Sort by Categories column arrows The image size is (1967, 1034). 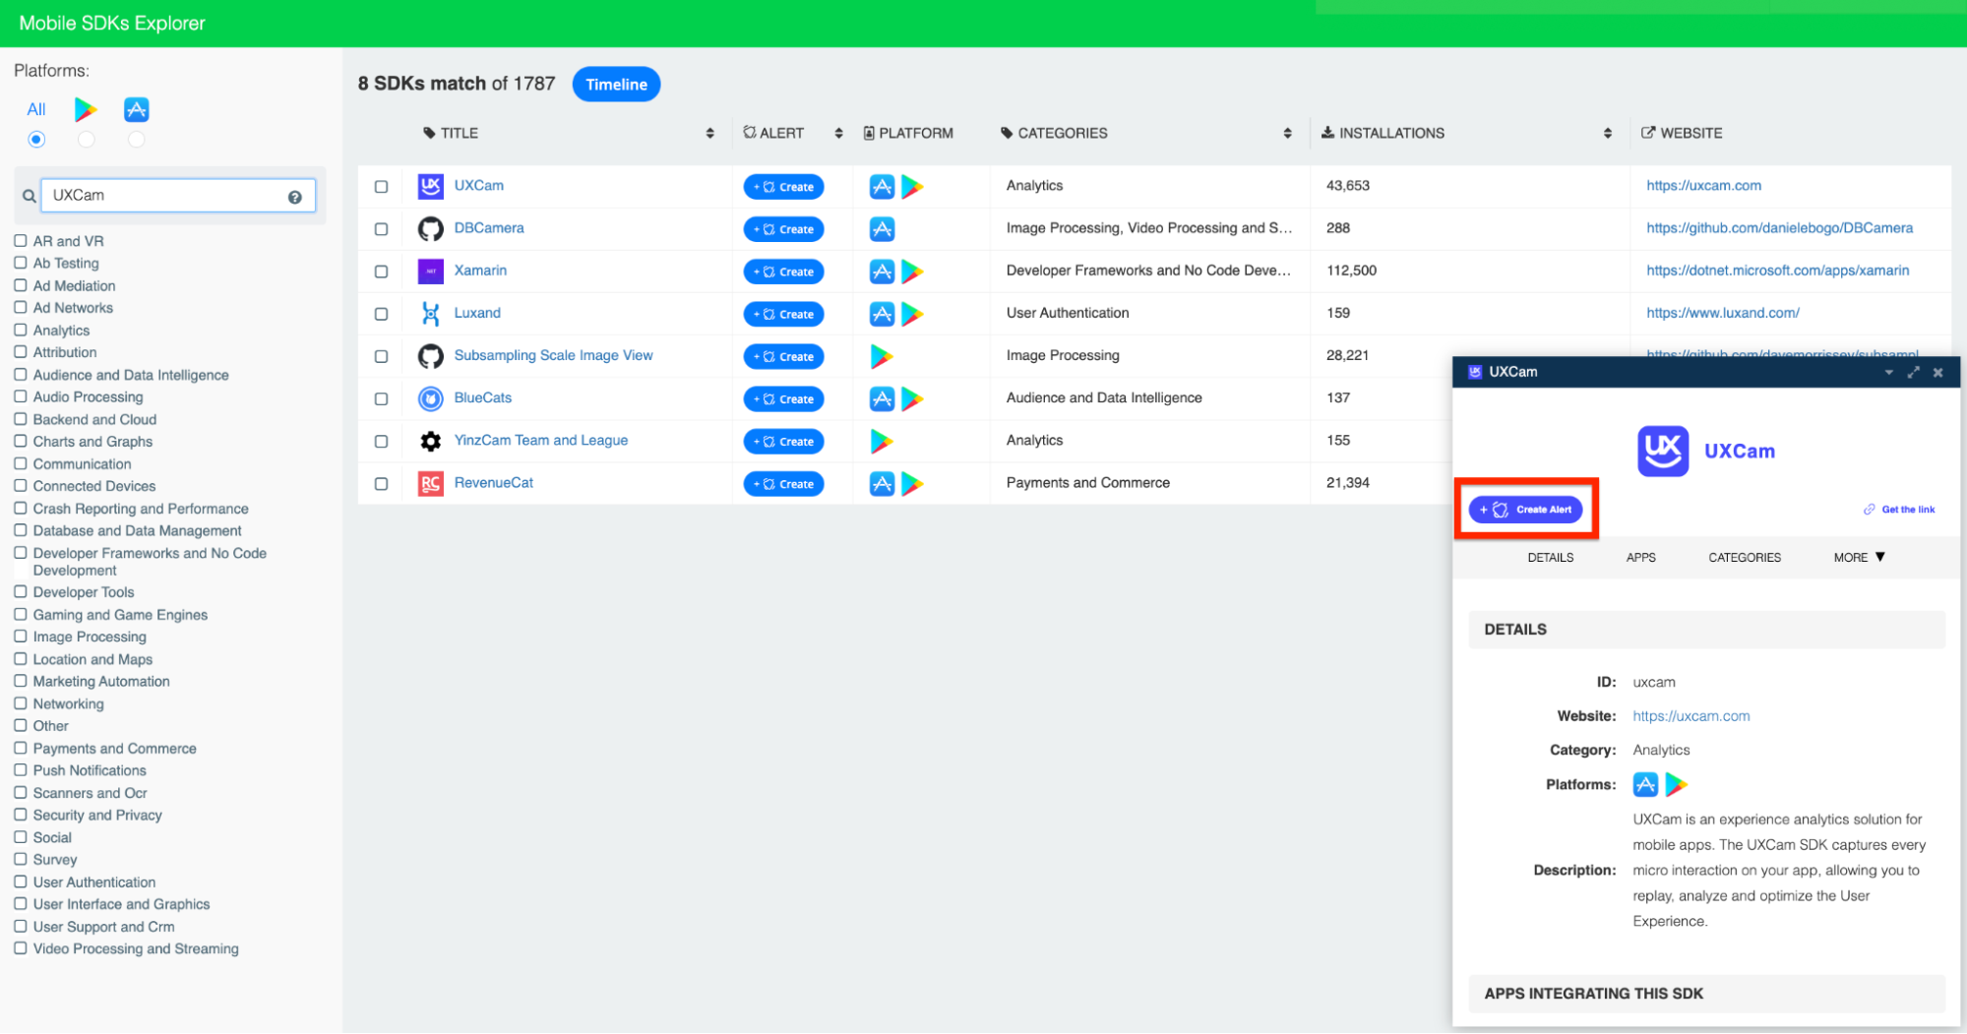pos(1287,133)
